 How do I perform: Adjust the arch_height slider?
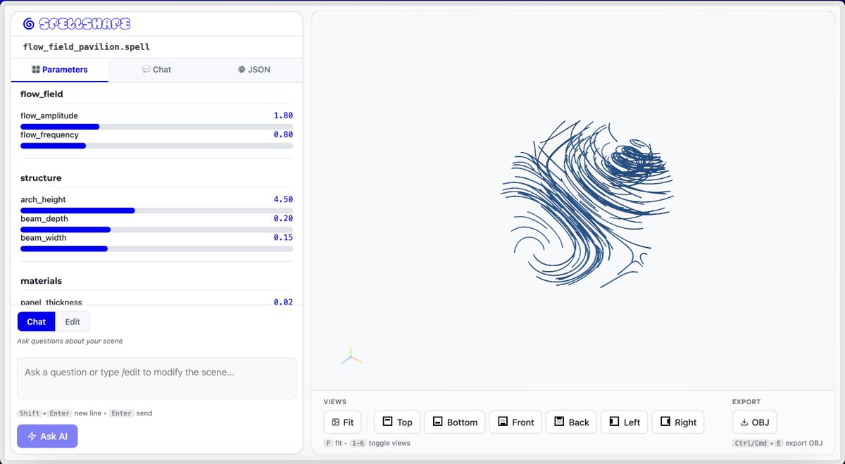[156, 211]
